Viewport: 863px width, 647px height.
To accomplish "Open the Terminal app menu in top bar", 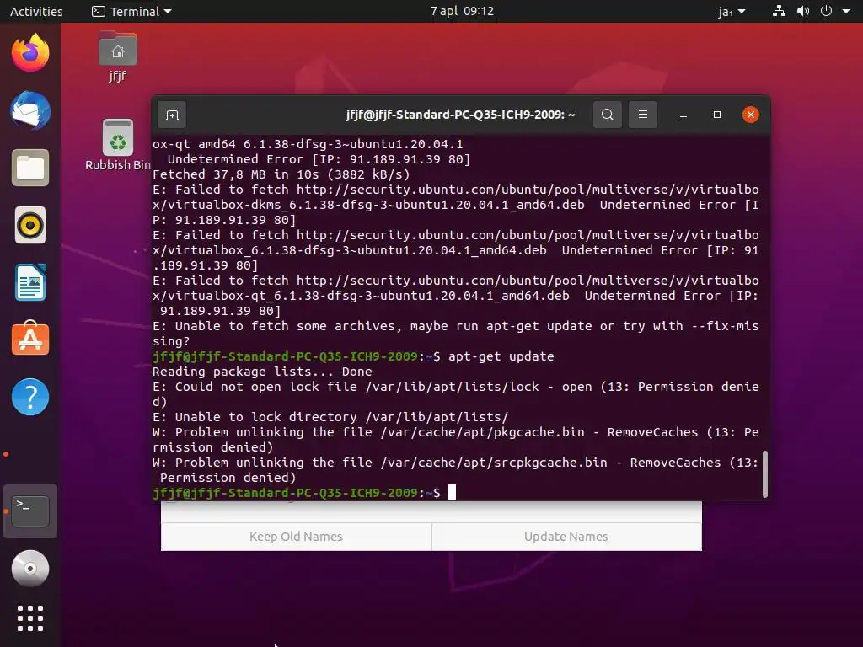I will tap(131, 11).
